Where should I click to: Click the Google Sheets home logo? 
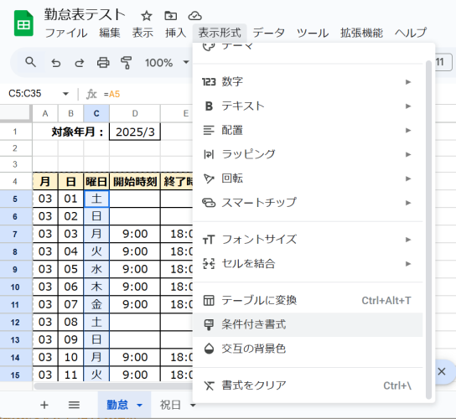click(23, 23)
